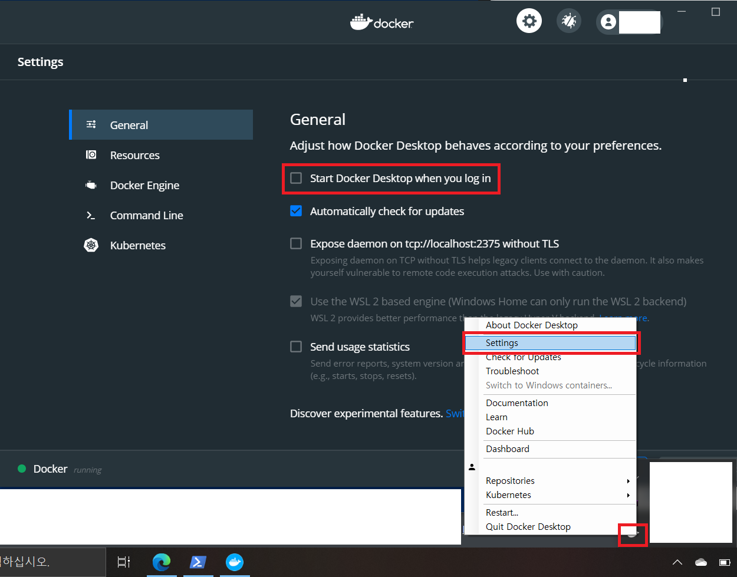Click the Settings page heading
The width and height of the screenshot is (737, 577).
[x=40, y=62]
